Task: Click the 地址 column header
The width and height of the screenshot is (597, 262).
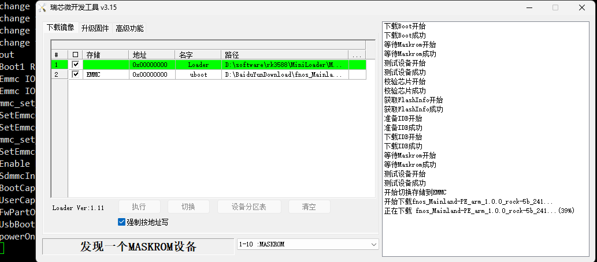Action: 152,55
